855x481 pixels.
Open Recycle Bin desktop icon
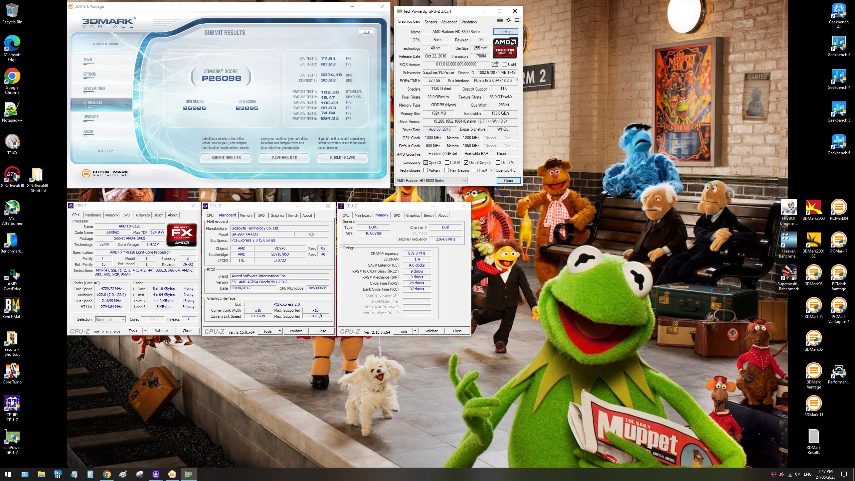pyautogui.click(x=12, y=14)
